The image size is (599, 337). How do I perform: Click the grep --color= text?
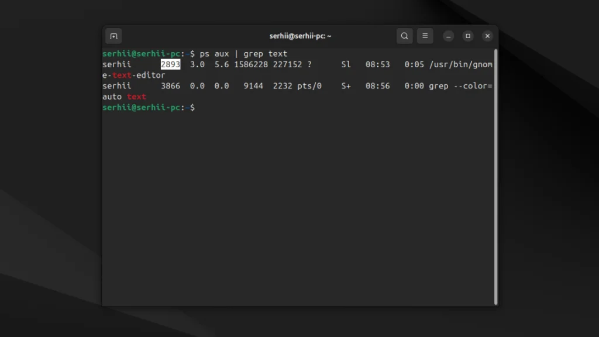pos(460,86)
